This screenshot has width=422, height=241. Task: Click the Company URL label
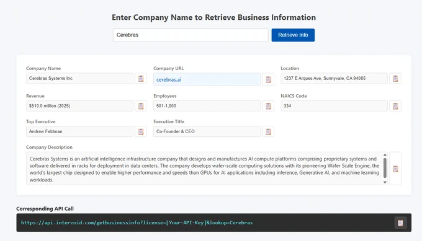(x=168, y=69)
